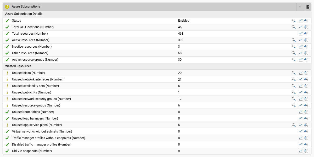Click yellow info icon beside Azure Subscriptions title
This screenshot has width=314, height=157.
coord(7,7)
